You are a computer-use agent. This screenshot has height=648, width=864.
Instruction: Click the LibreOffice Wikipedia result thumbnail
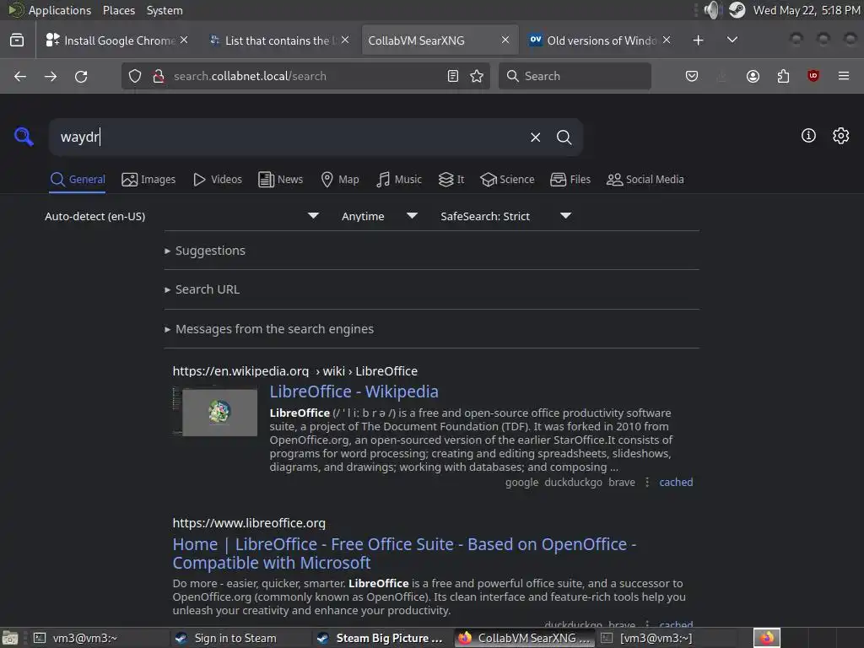[x=215, y=412]
